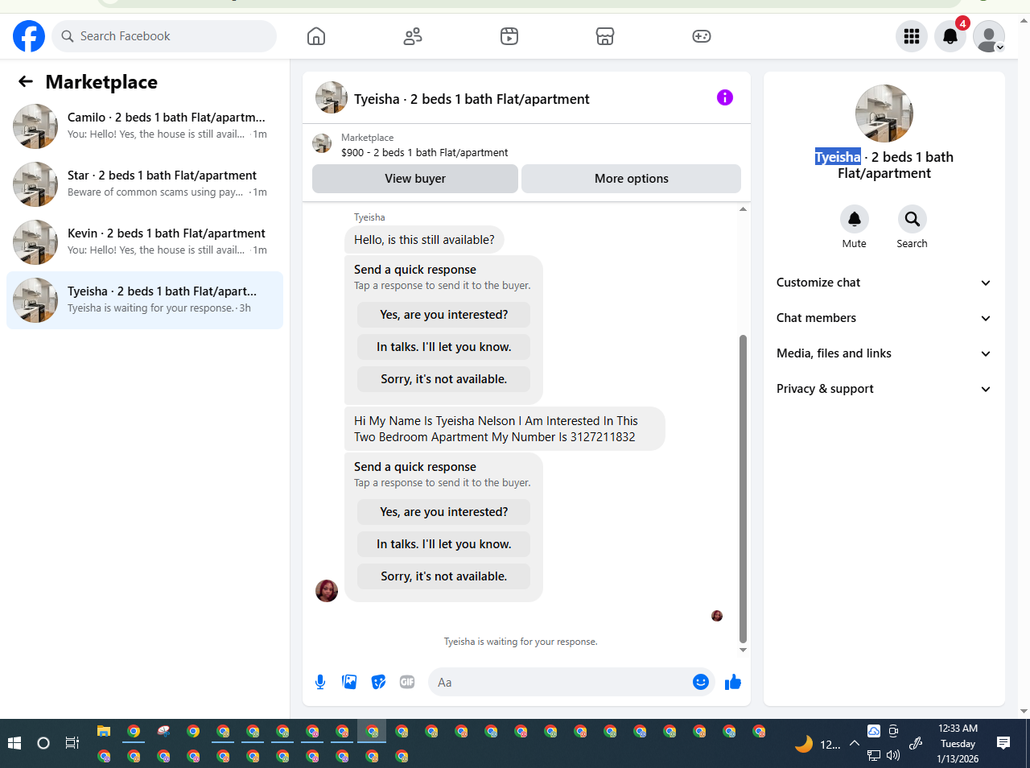Select Tyeisha conversation in list
Viewport: 1030px width, 768px height.
(x=145, y=300)
